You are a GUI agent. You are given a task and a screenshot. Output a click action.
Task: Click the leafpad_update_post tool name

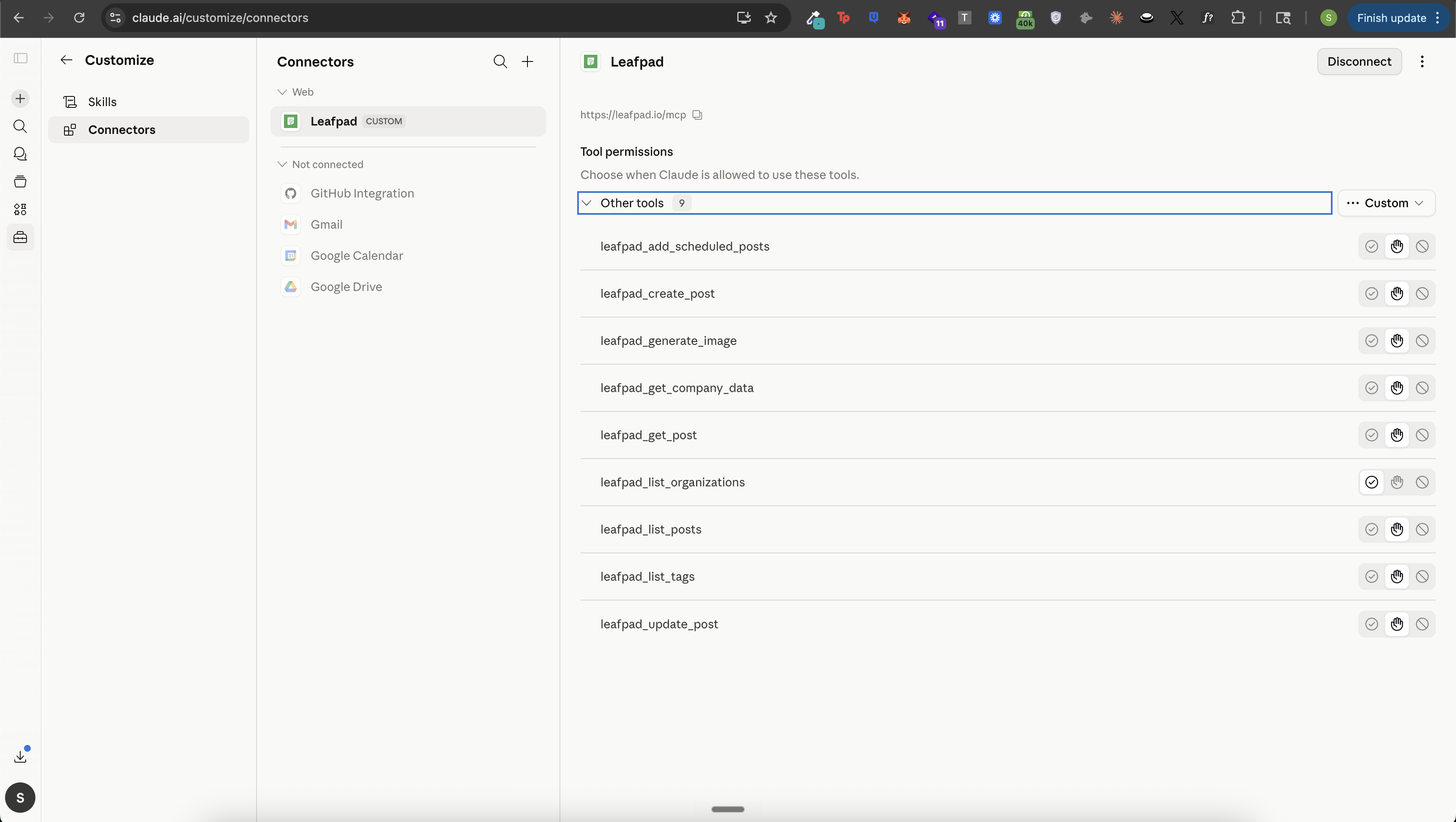(659, 624)
